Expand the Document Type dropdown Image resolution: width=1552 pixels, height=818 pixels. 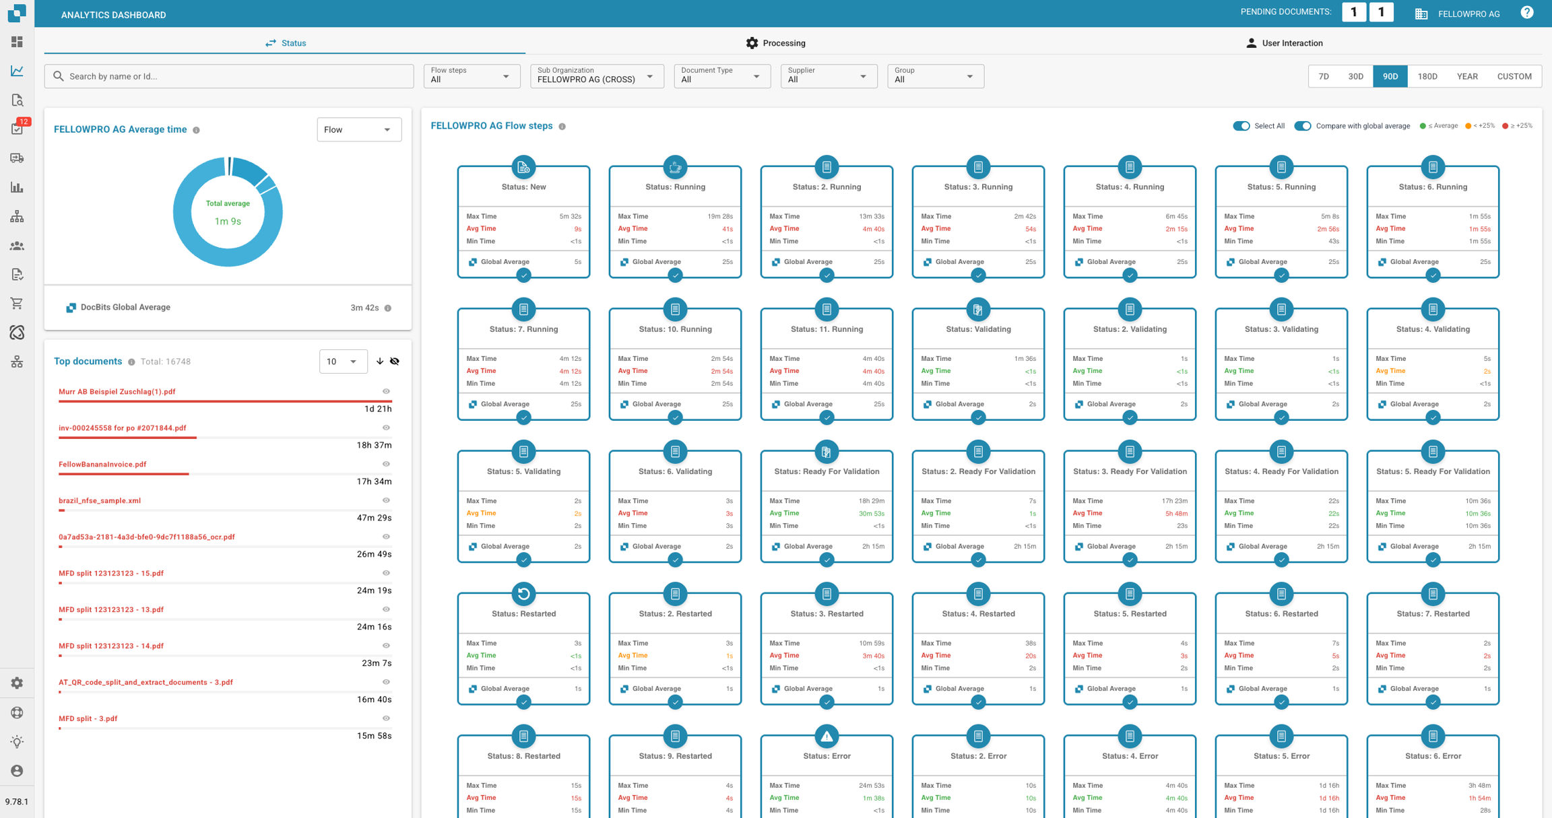(721, 76)
